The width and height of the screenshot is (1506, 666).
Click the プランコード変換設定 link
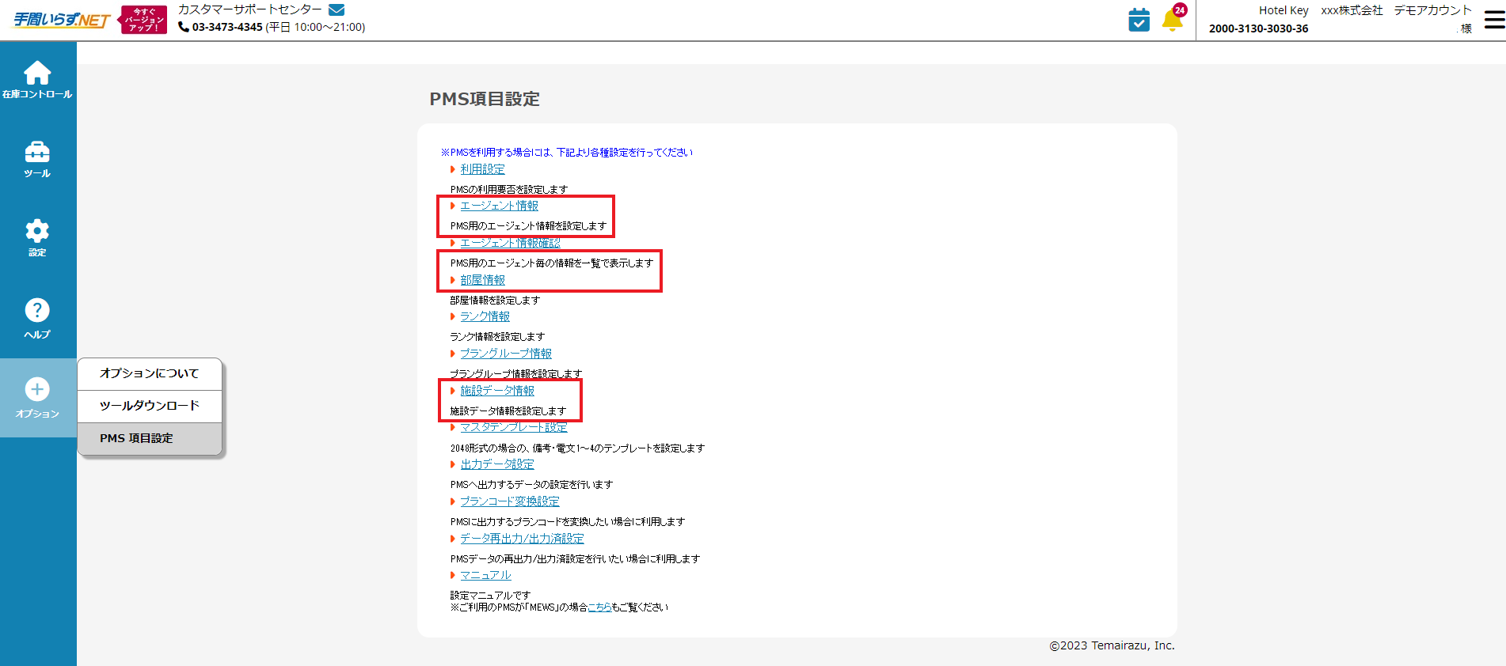pos(509,501)
